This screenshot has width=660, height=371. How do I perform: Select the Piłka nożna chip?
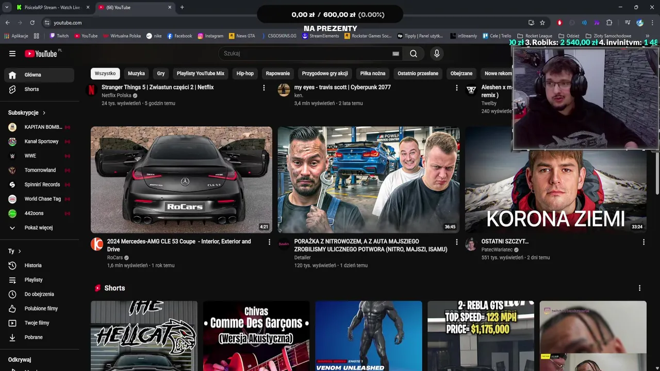pyautogui.click(x=373, y=73)
